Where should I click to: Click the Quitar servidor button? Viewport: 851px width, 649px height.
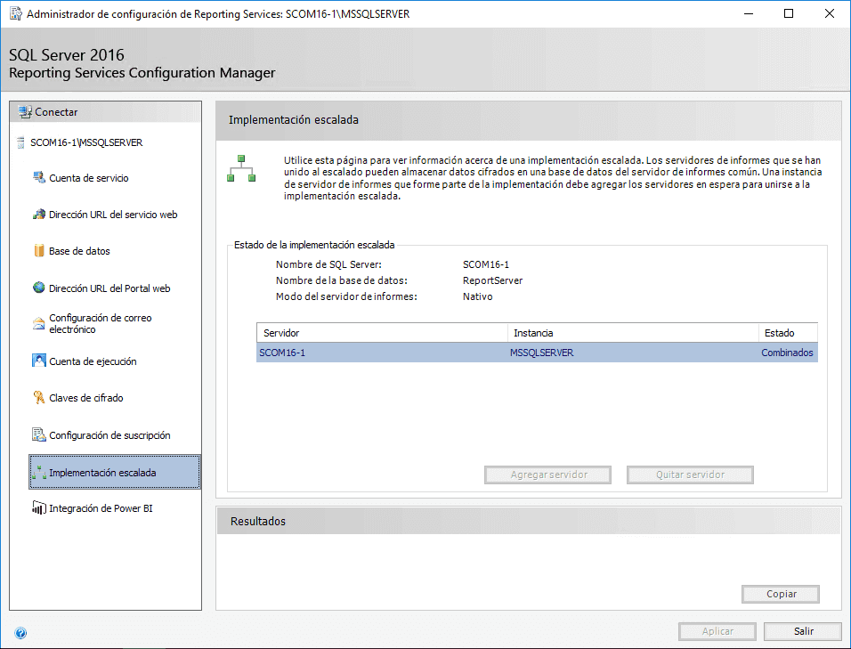point(690,475)
